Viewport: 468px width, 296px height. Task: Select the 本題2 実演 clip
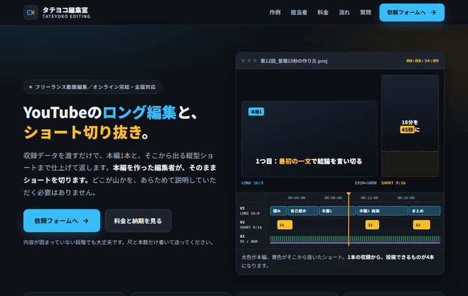point(383,211)
